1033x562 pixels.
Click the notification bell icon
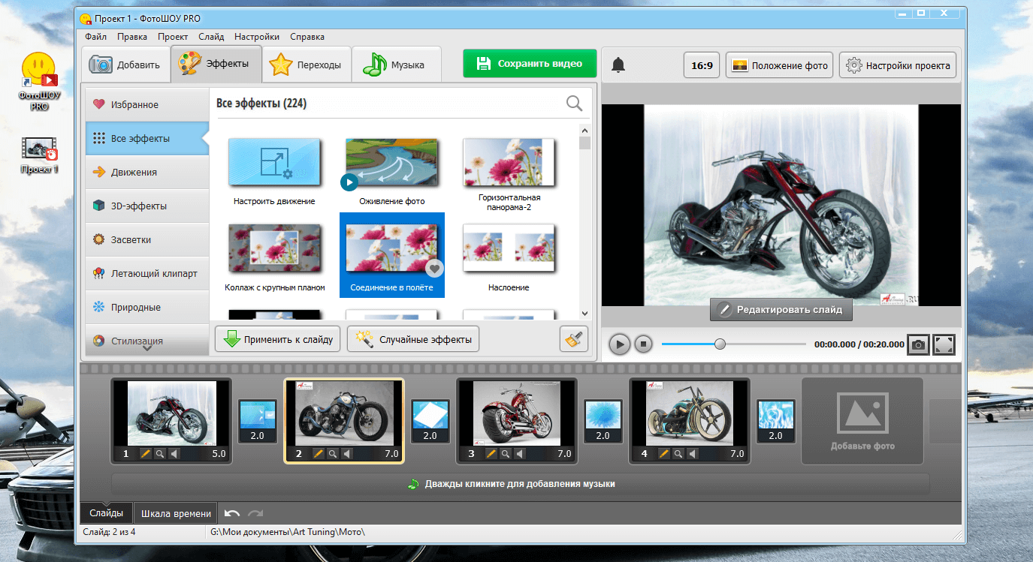tap(618, 65)
